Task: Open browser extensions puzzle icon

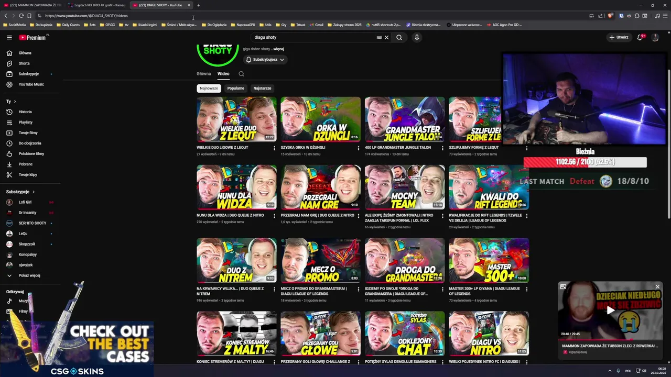Action: point(637,16)
